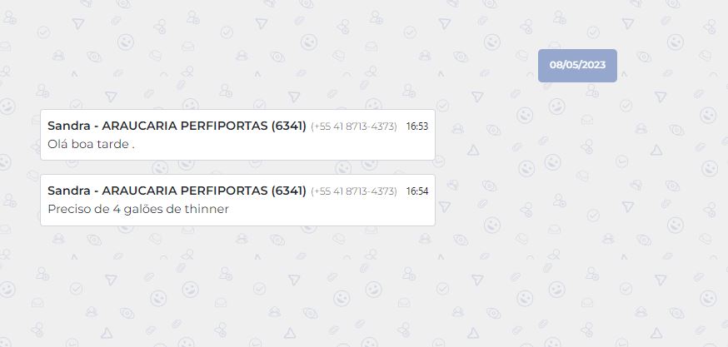The image size is (728, 347).
Task: Click the word Olá in the first message
Action: click(x=58, y=144)
